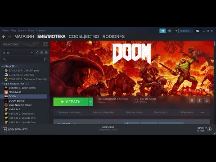The width and height of the screenshot is (216, 162).
Task: Select Half-Life 2: Deathmatch in list
Action: 24,114
